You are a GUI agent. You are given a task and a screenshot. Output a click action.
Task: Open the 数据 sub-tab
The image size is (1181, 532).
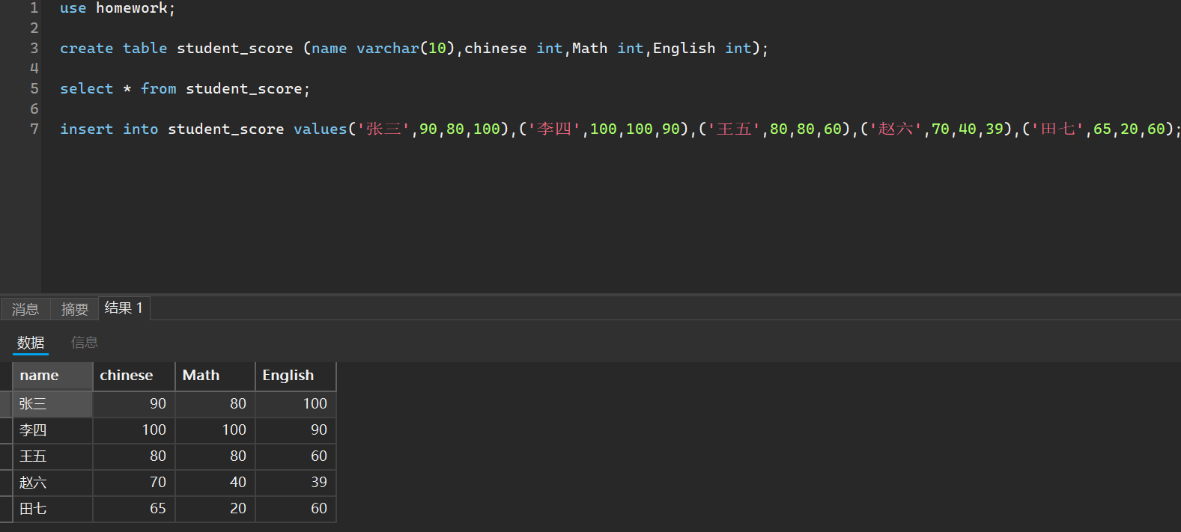pyautogui.click(x=31, y=343)
